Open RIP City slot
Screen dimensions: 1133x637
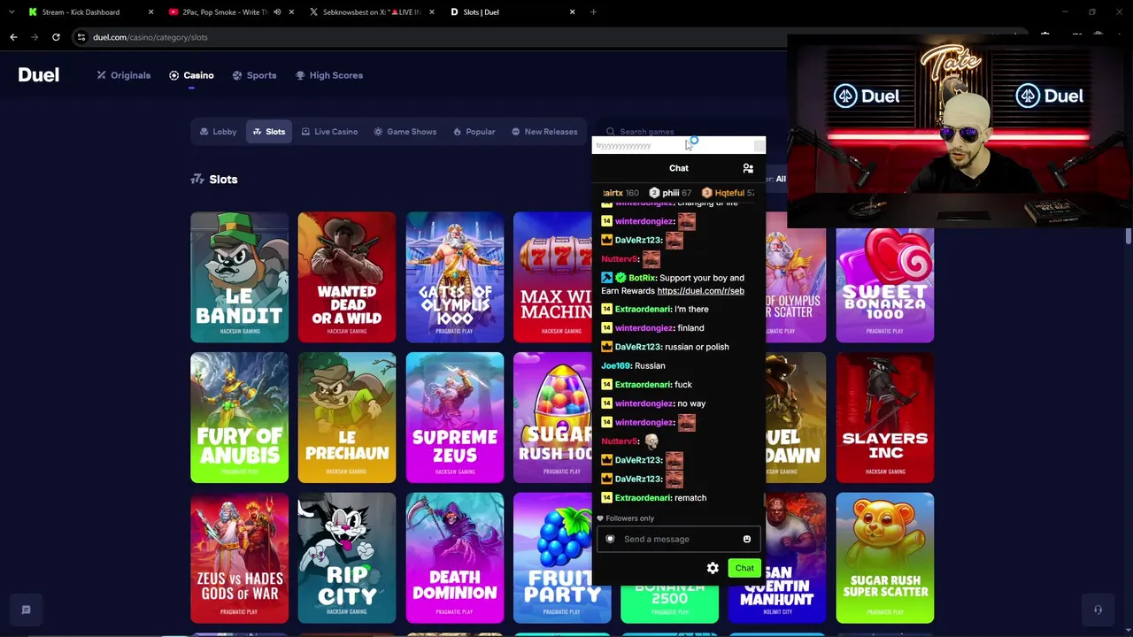pos(347,558)
